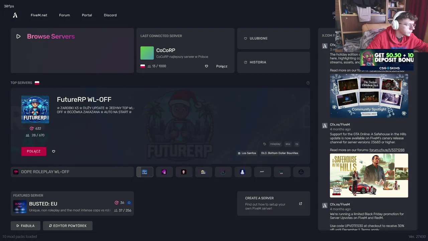Click the Poland flag next to Top Servers

[37, 83]
